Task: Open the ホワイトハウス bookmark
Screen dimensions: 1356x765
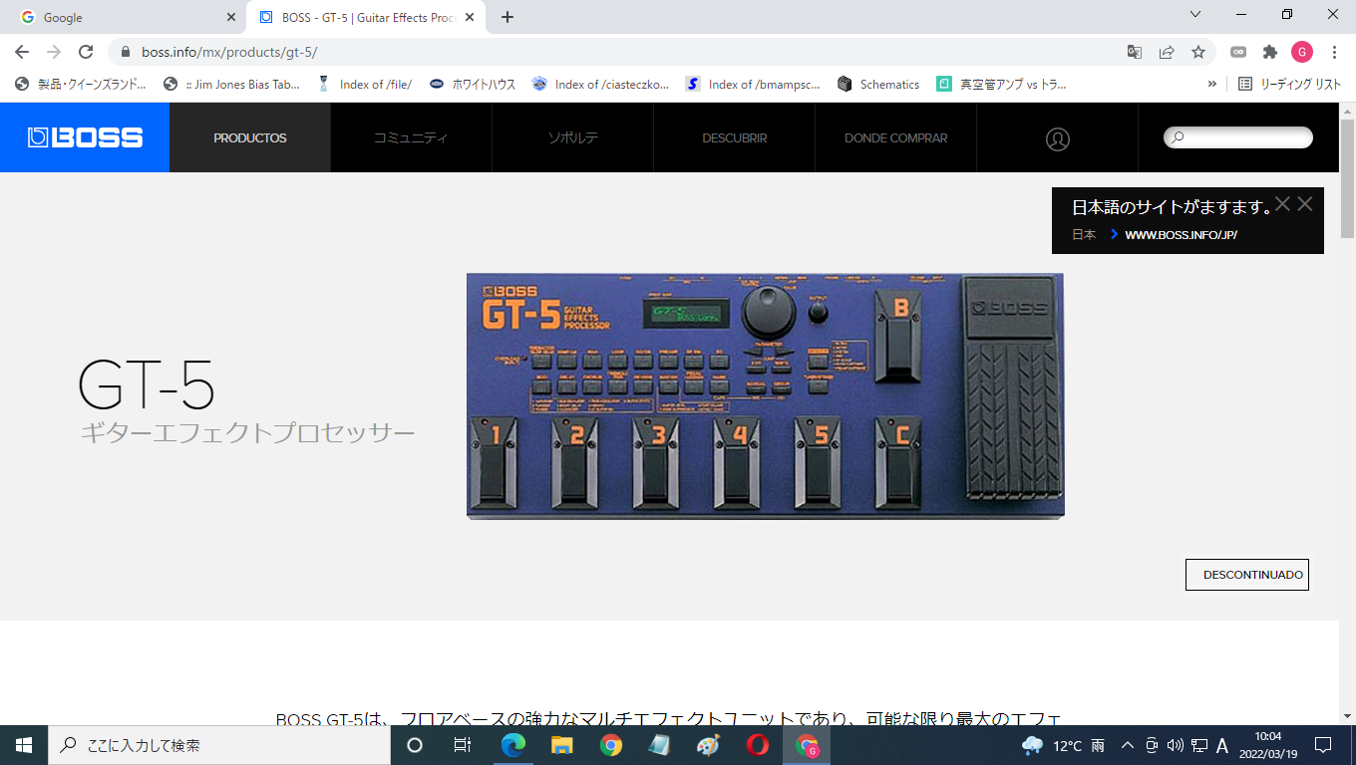Action: coord(473,85)
